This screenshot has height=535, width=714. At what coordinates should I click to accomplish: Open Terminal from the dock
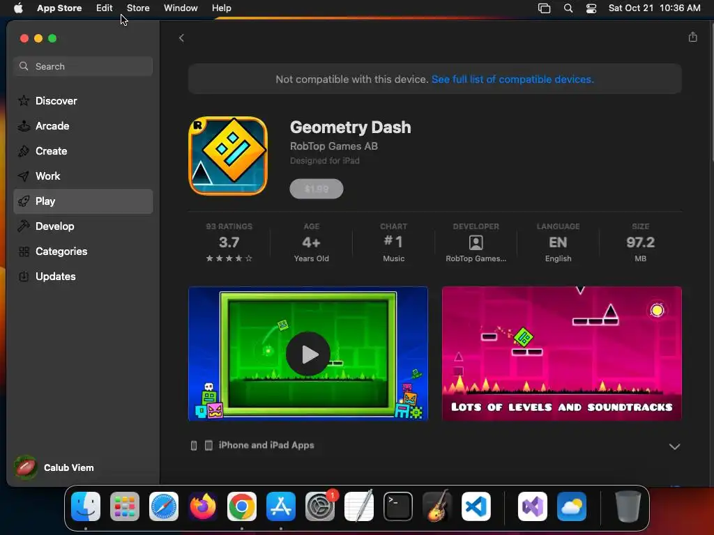tap(398, 506)
